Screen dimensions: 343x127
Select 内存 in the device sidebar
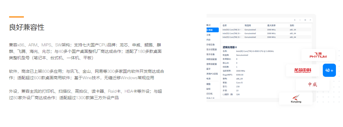[x=209, y=40]
